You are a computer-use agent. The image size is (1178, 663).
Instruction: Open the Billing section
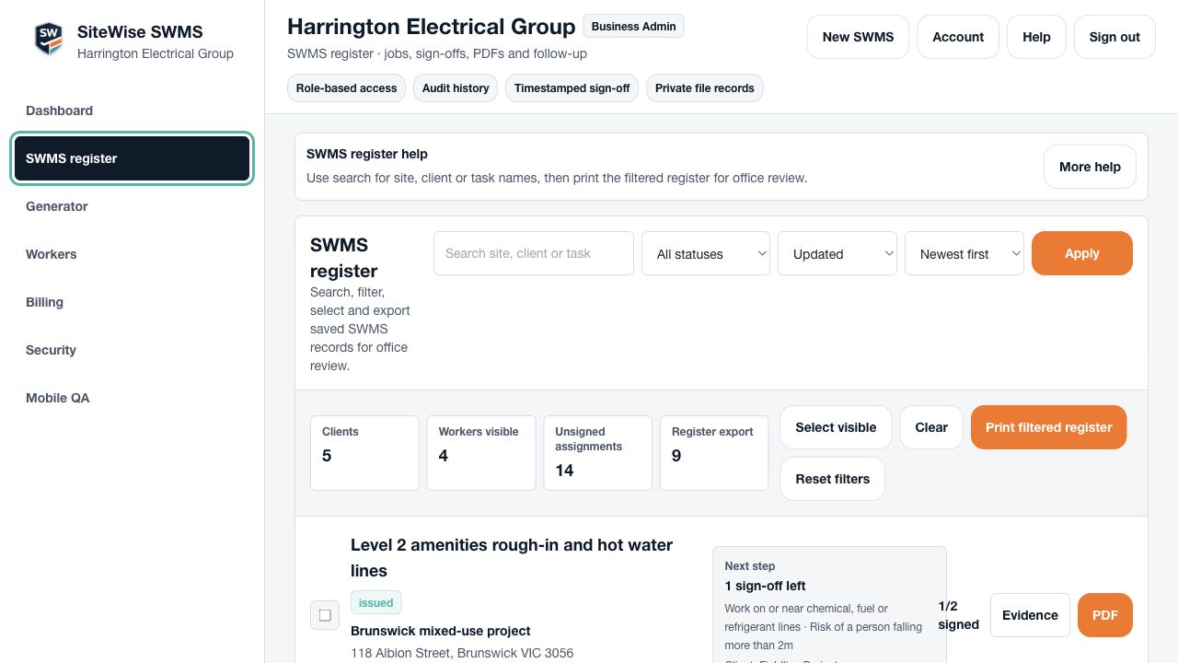tap(133, 302)
